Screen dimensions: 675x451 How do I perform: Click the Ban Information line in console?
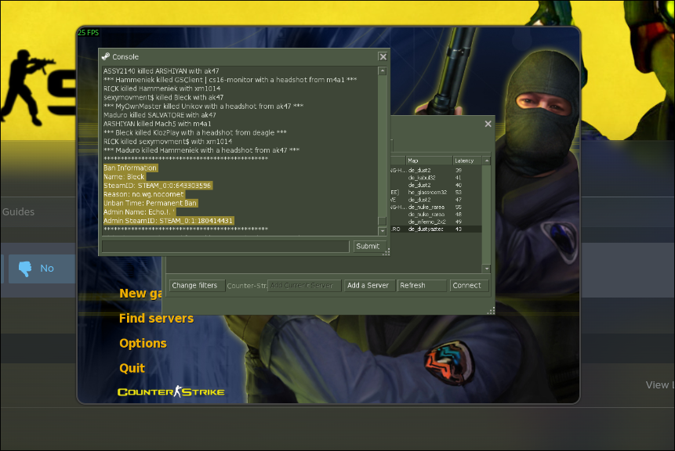pos(130,168)
